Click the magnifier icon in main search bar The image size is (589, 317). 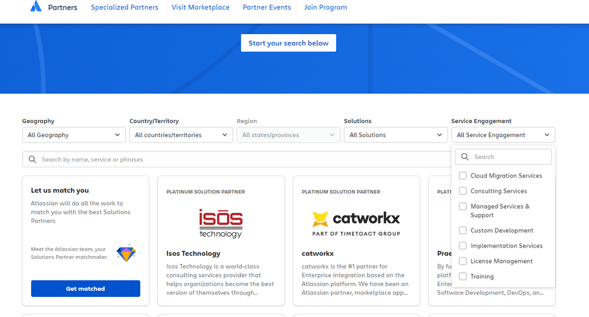click(x=32, y=159)
